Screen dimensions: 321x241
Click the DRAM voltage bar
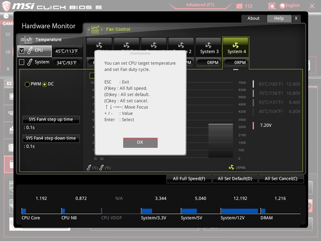pyautogui.click(x=263, y=211)
